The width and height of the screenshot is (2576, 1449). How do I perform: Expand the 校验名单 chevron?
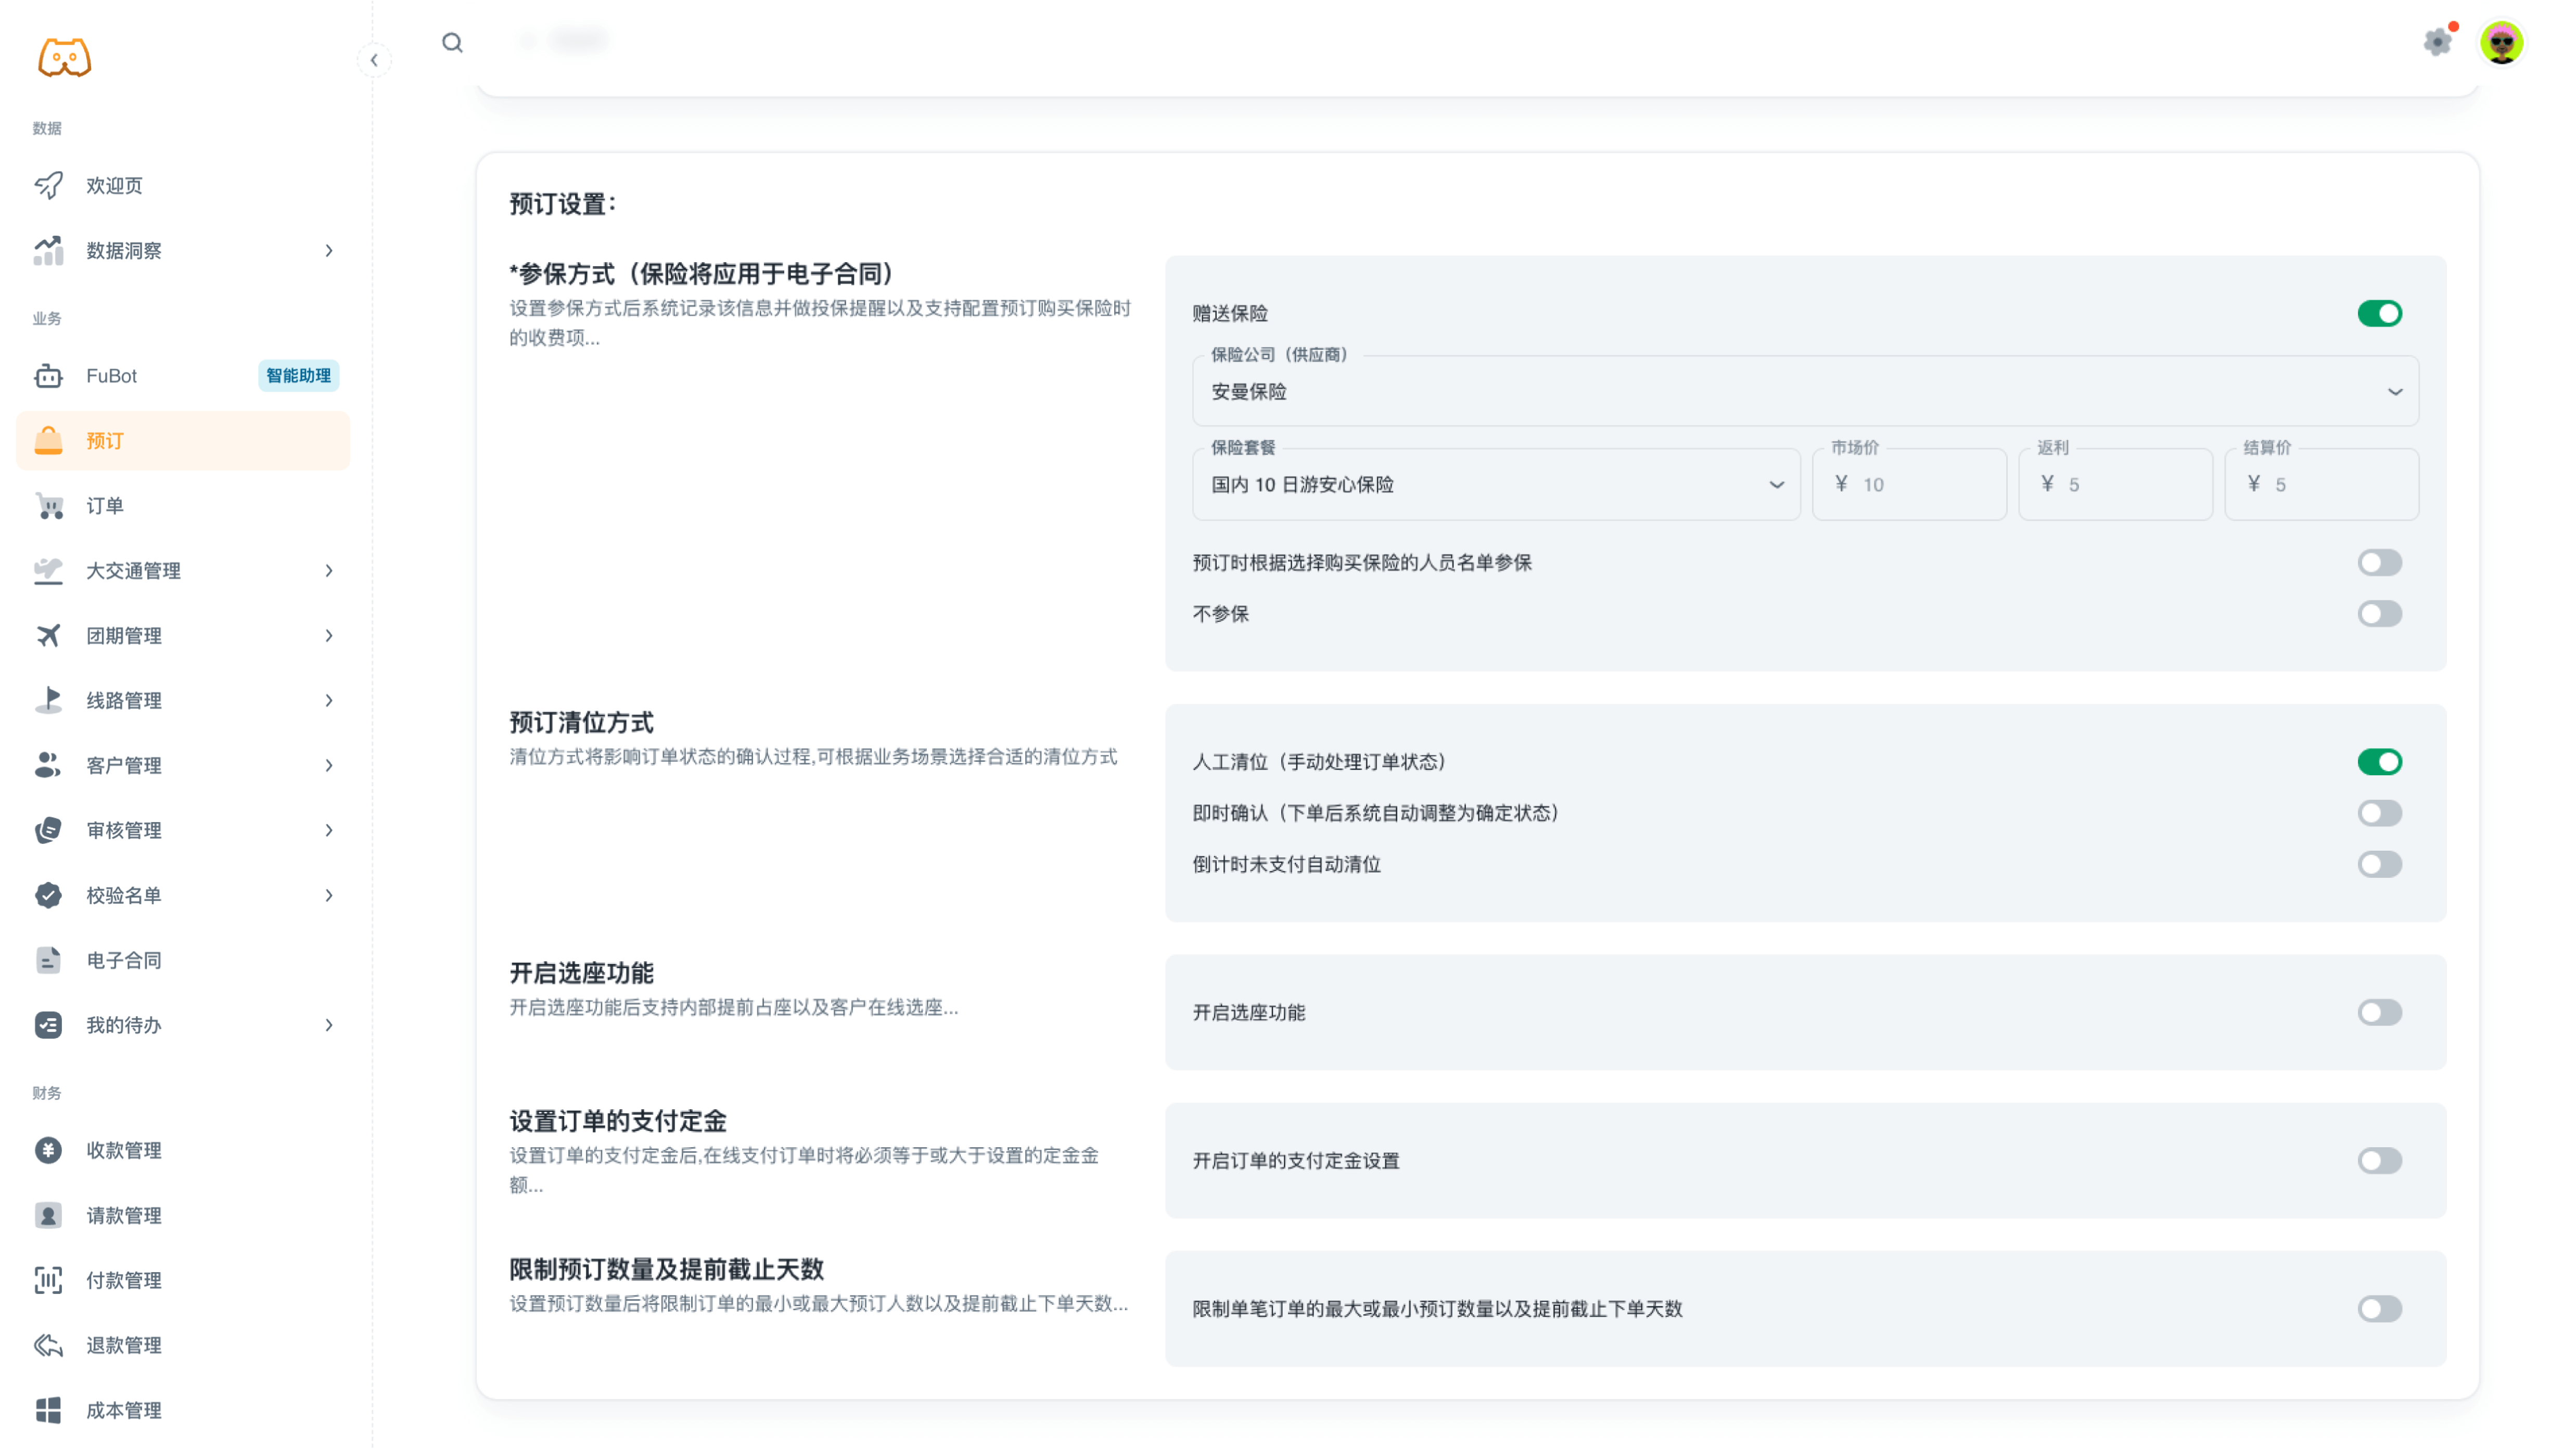point(329,896)
